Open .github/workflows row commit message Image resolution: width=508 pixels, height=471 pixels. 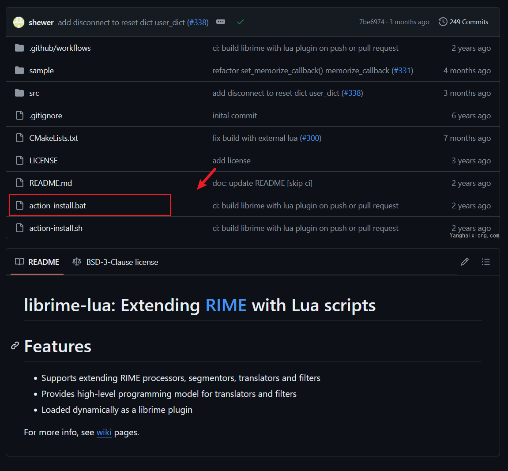[305, 48]
